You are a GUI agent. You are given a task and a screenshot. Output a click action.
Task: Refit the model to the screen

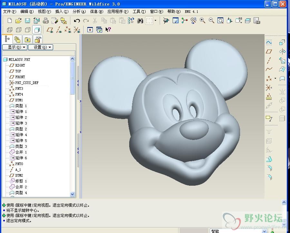point(220,21)
